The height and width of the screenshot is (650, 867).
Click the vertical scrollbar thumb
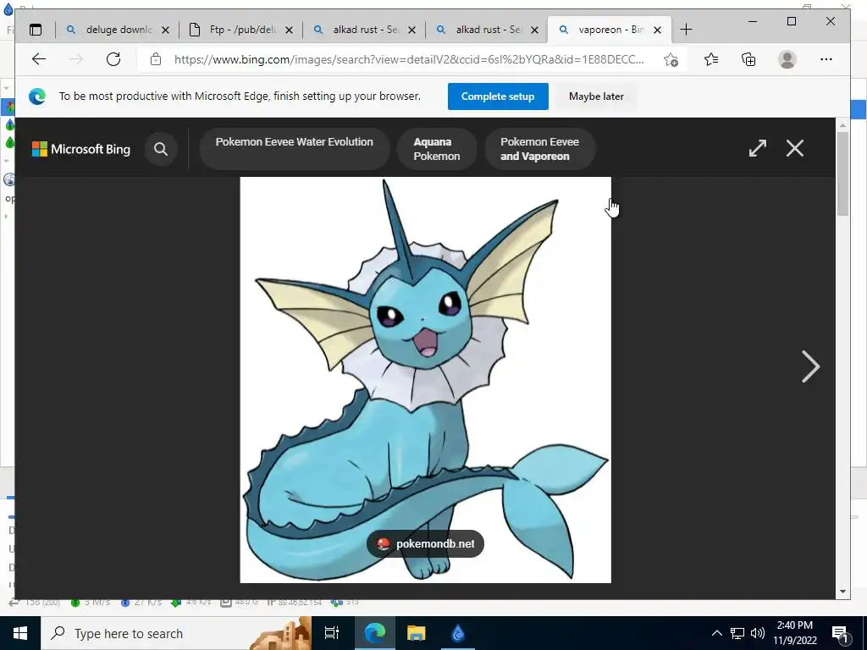(x=842, y=174)
